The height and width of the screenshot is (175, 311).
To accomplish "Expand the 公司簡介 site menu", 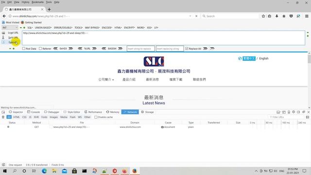I will [106, 80].
